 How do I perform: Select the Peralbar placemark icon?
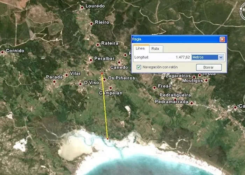click(91, 59)
